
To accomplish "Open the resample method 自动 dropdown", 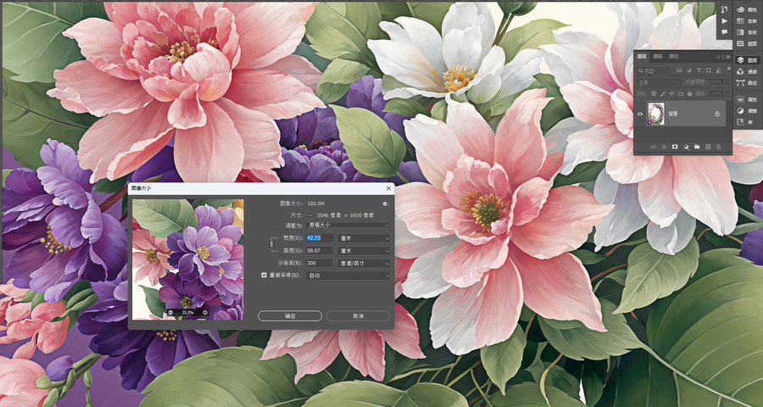I will [348, 276].
